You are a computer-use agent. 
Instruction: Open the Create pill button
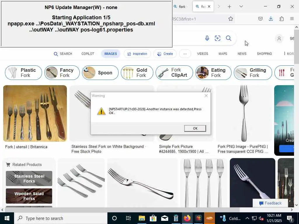click(165, 54)
